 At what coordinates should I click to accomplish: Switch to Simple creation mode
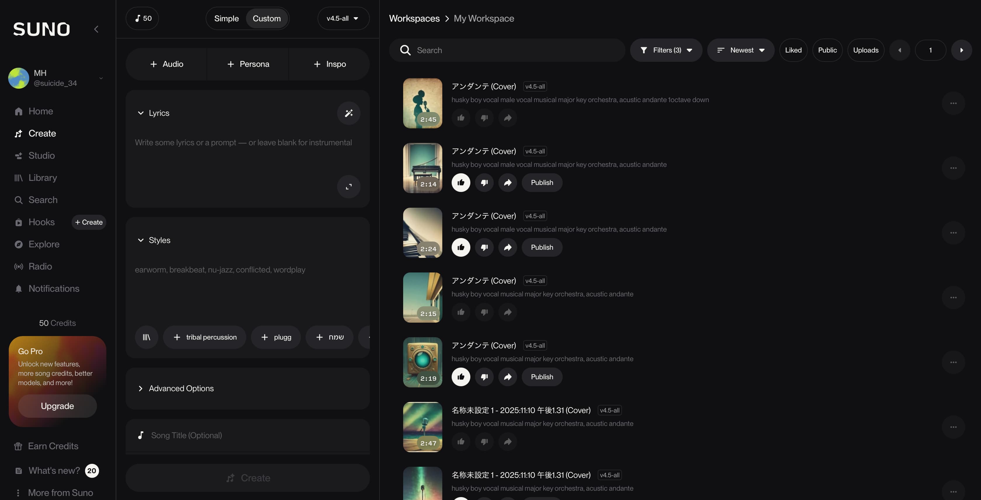[x=226, y=19]
